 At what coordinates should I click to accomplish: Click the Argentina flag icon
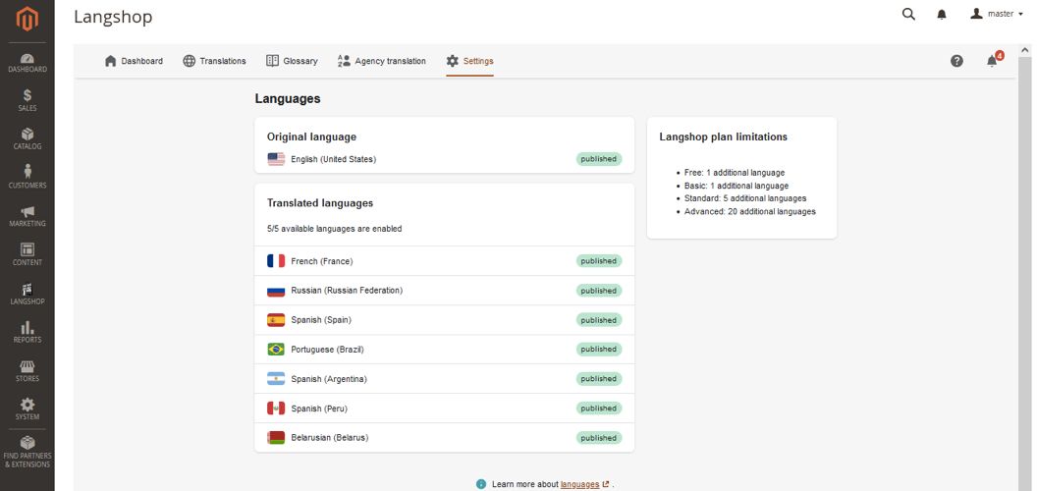(276, 378)
